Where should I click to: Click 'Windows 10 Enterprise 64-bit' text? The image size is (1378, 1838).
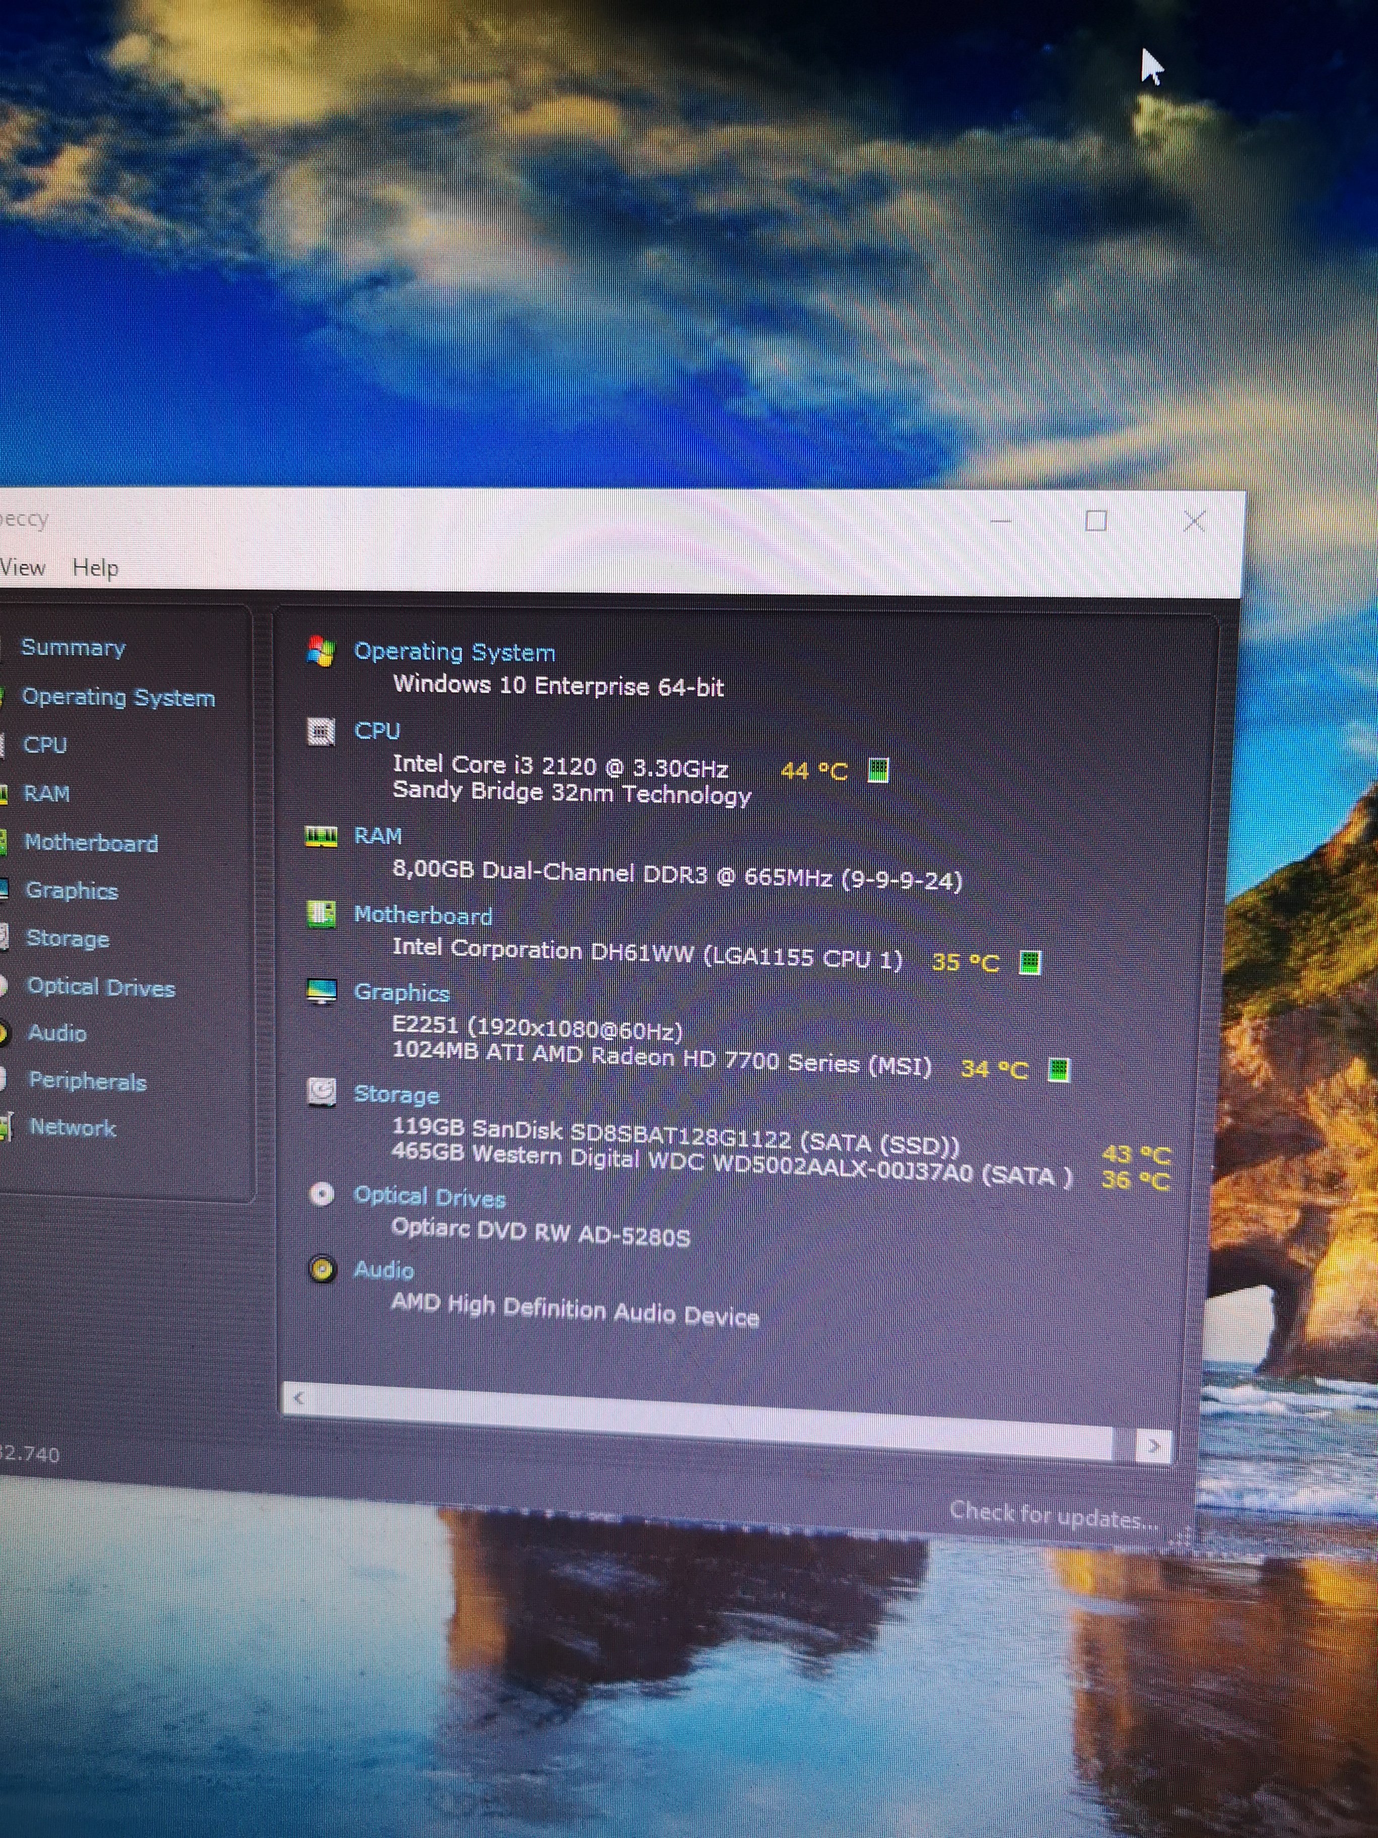point(558,686)
